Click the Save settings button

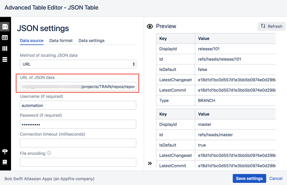point(249,178)
